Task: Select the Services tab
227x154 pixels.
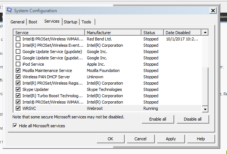Action: coord(52,22)
